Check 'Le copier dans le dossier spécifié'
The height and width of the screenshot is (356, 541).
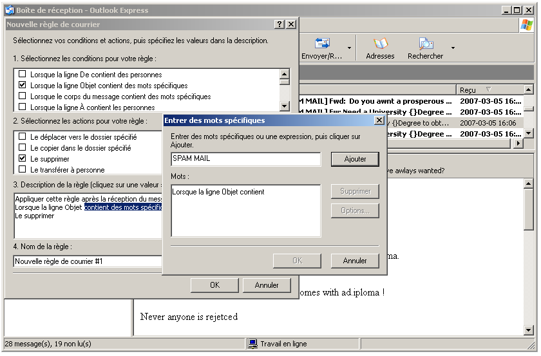tap(23, 147)
